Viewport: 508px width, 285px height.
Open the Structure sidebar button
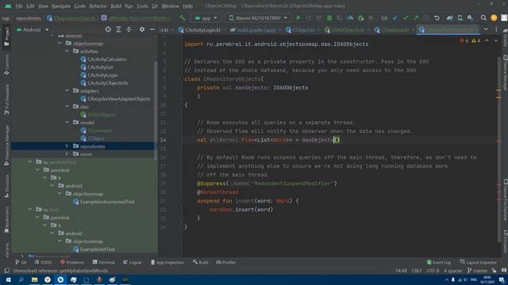pos(7,187)
